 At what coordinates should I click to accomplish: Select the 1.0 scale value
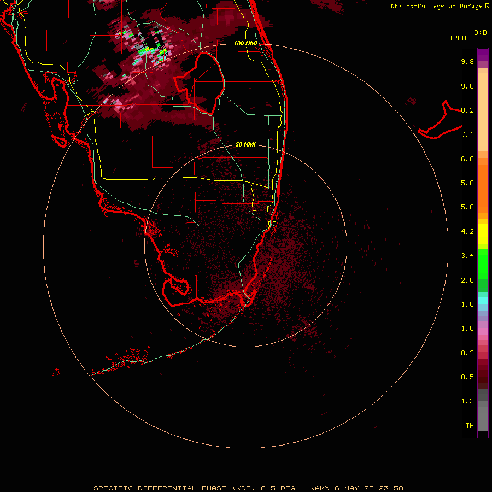click(467, 329)
